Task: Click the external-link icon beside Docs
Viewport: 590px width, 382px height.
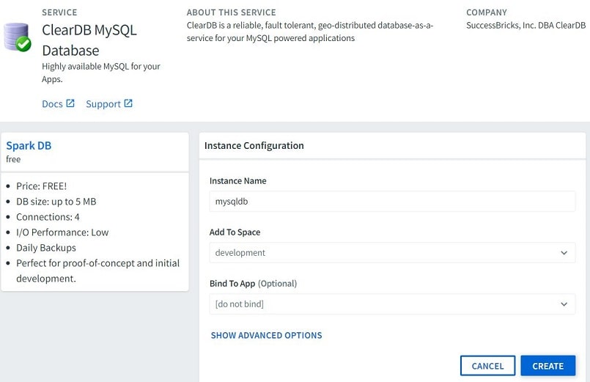Action: click(x=70, y=103)
